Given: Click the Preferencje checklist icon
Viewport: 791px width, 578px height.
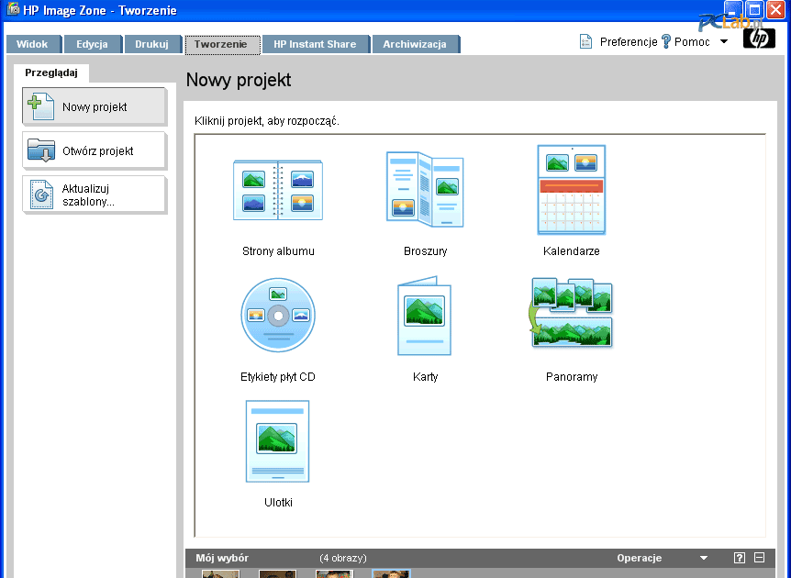Looking at the screenshot, I should 585,41.
